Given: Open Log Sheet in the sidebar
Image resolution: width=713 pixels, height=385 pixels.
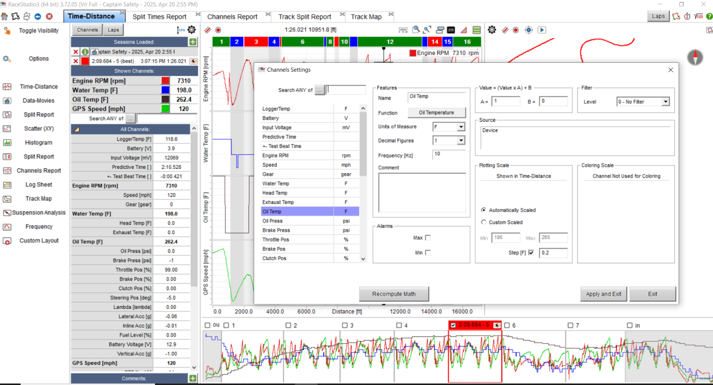Looking at the screenshot, I should click(x=39, y=185).
